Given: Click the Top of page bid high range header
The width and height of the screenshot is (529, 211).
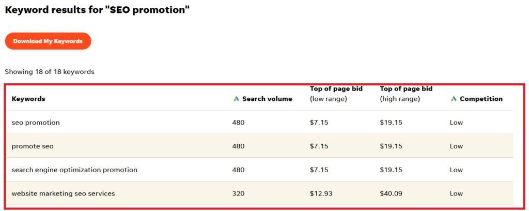Looking at the screenshot, I should coord(407,94).
